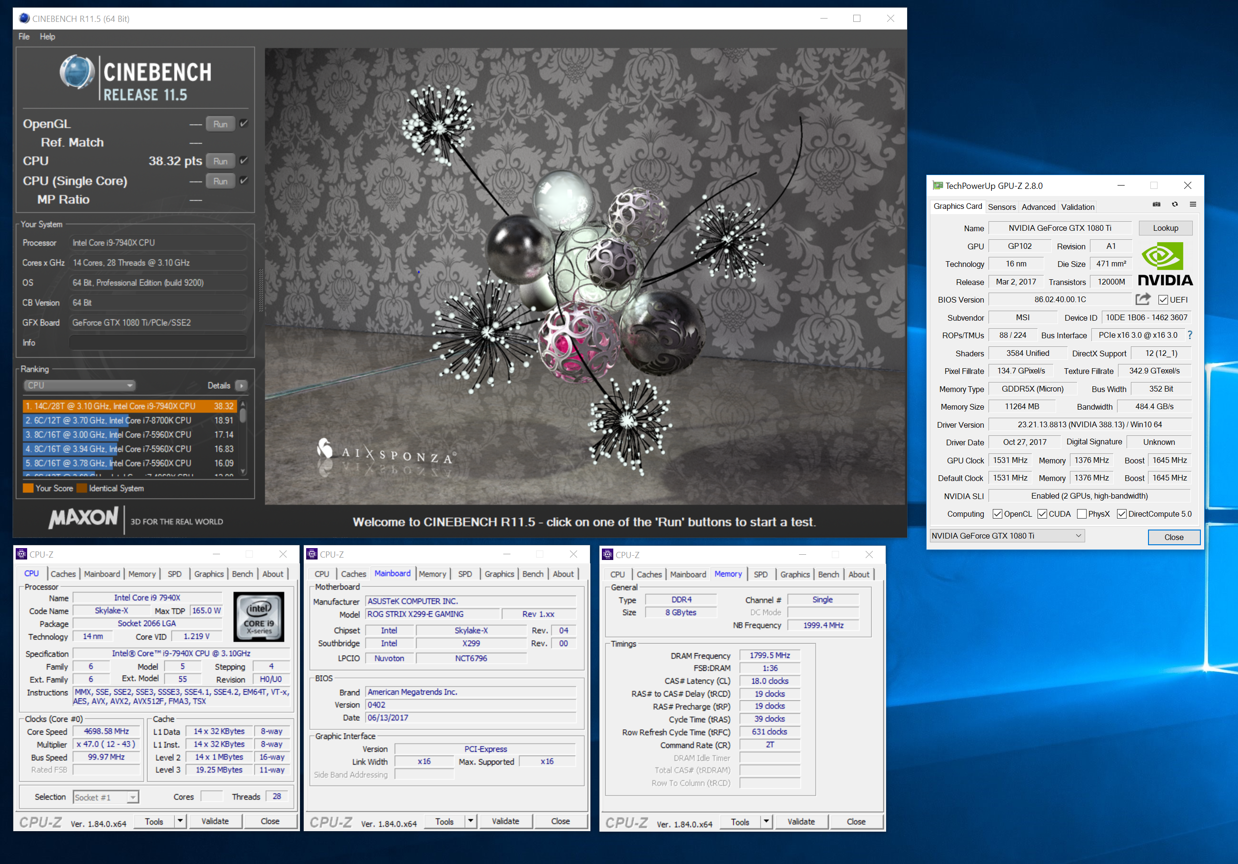The height and width of the screenshot is (864, 1238).
Task: Click the Memory CPU-Z window title icon
Action: 608,554
